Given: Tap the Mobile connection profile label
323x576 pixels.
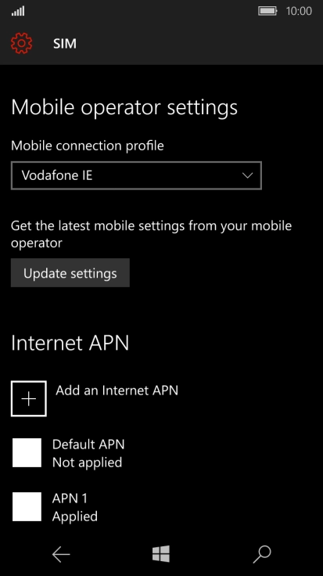Looking at the screenshot, I should click(x=88, y=146).
